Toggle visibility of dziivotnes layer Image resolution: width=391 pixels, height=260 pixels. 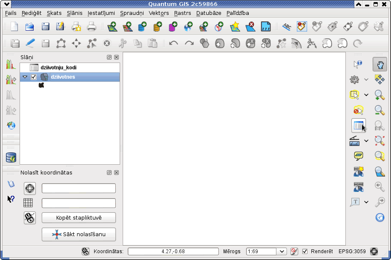34,77
